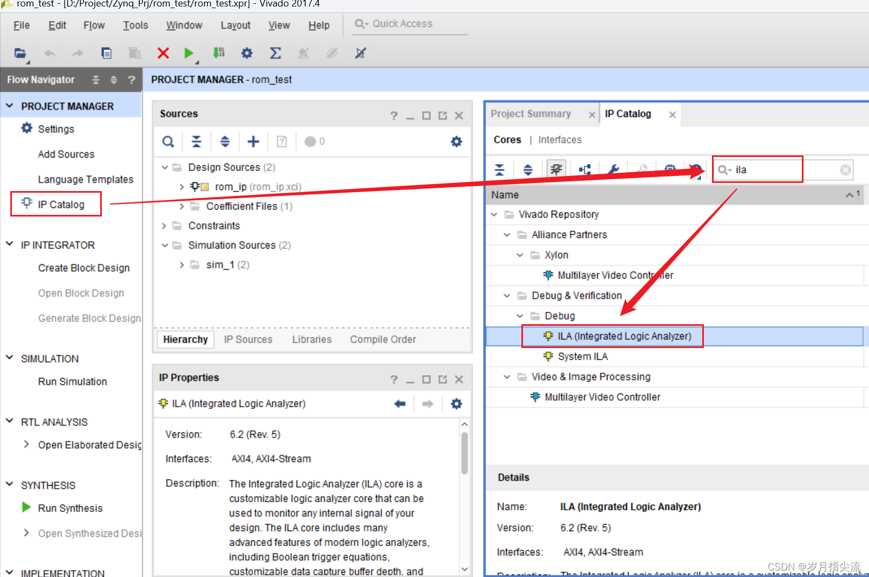The width and height of the screenshot is (869, 577).
Task: Switch to Project Summary tab
Action: coord(531,114)
